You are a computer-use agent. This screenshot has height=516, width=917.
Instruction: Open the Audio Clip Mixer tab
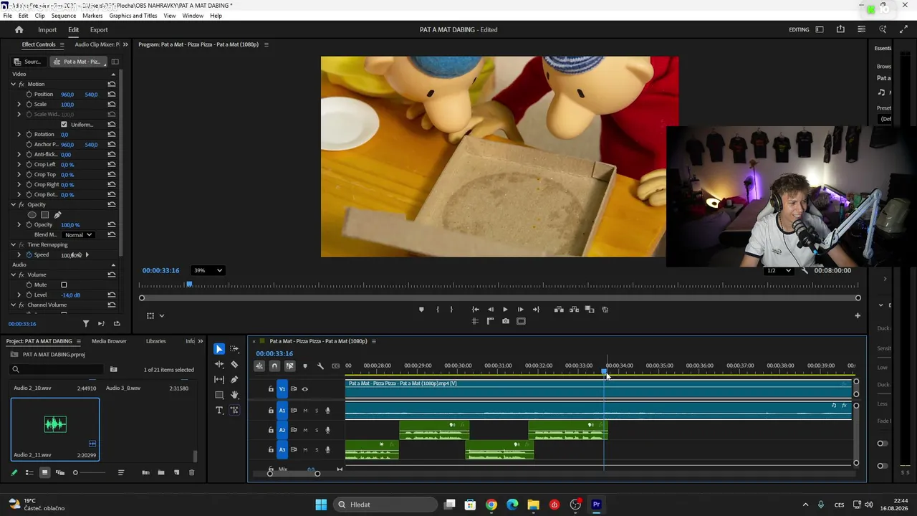pos(97,44)
